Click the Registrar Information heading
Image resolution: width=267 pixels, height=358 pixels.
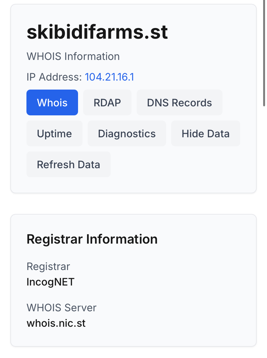coord(92,239)
